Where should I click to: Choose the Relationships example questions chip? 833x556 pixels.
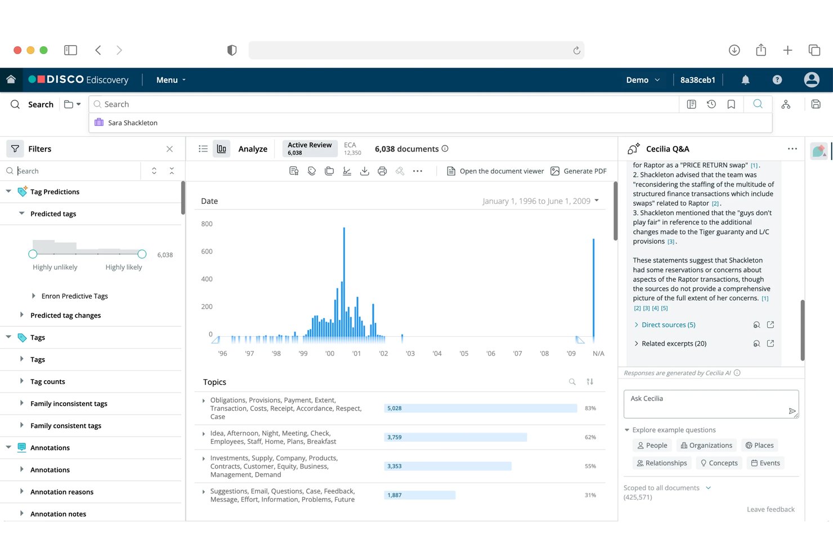pos(662,463)
